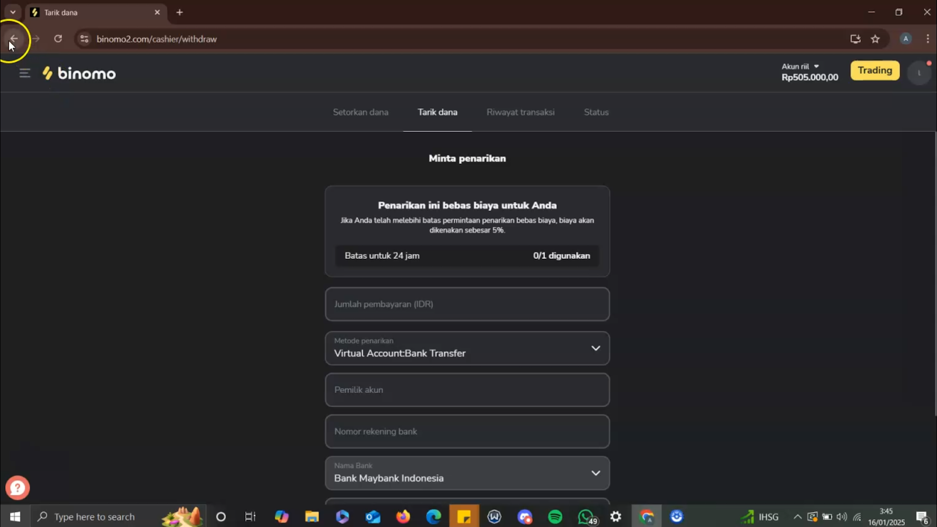Image resolution: width=937 pixels, height=527 pixels.
Task: Open the hamburger menu next to Binomo logo
Action: (25, 73)
